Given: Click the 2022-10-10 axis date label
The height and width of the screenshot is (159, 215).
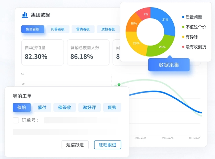Looking at the screenshot, I should click(194, 138).
